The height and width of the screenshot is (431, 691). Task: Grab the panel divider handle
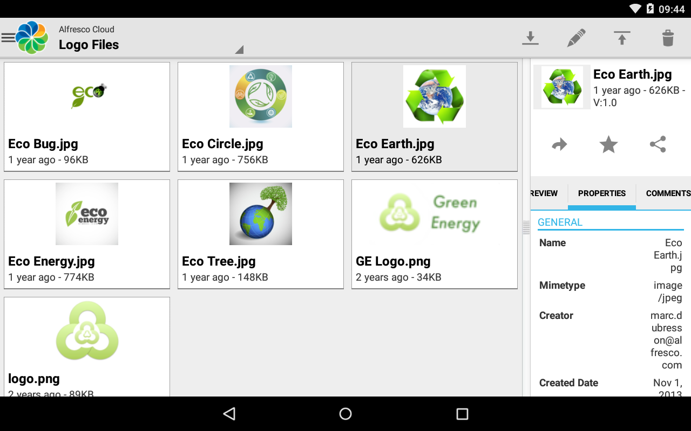point(526,227)
